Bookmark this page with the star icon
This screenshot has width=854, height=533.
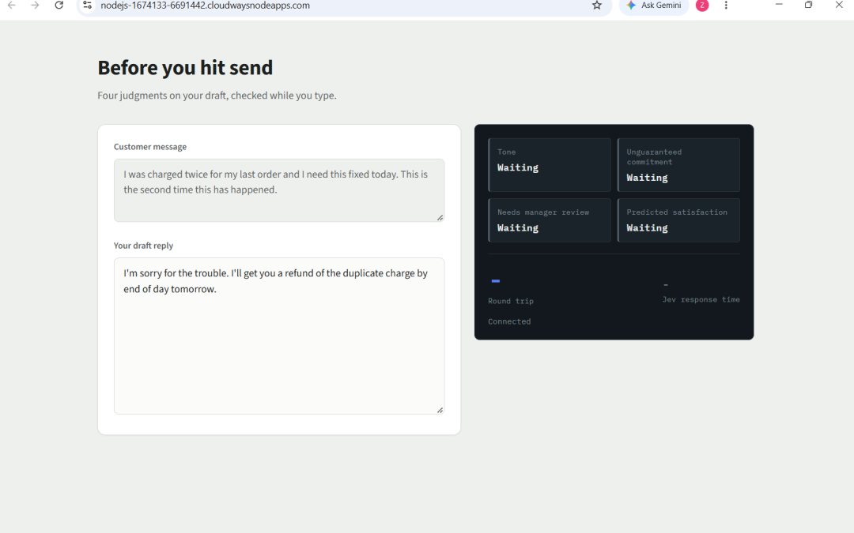[597, 6]
